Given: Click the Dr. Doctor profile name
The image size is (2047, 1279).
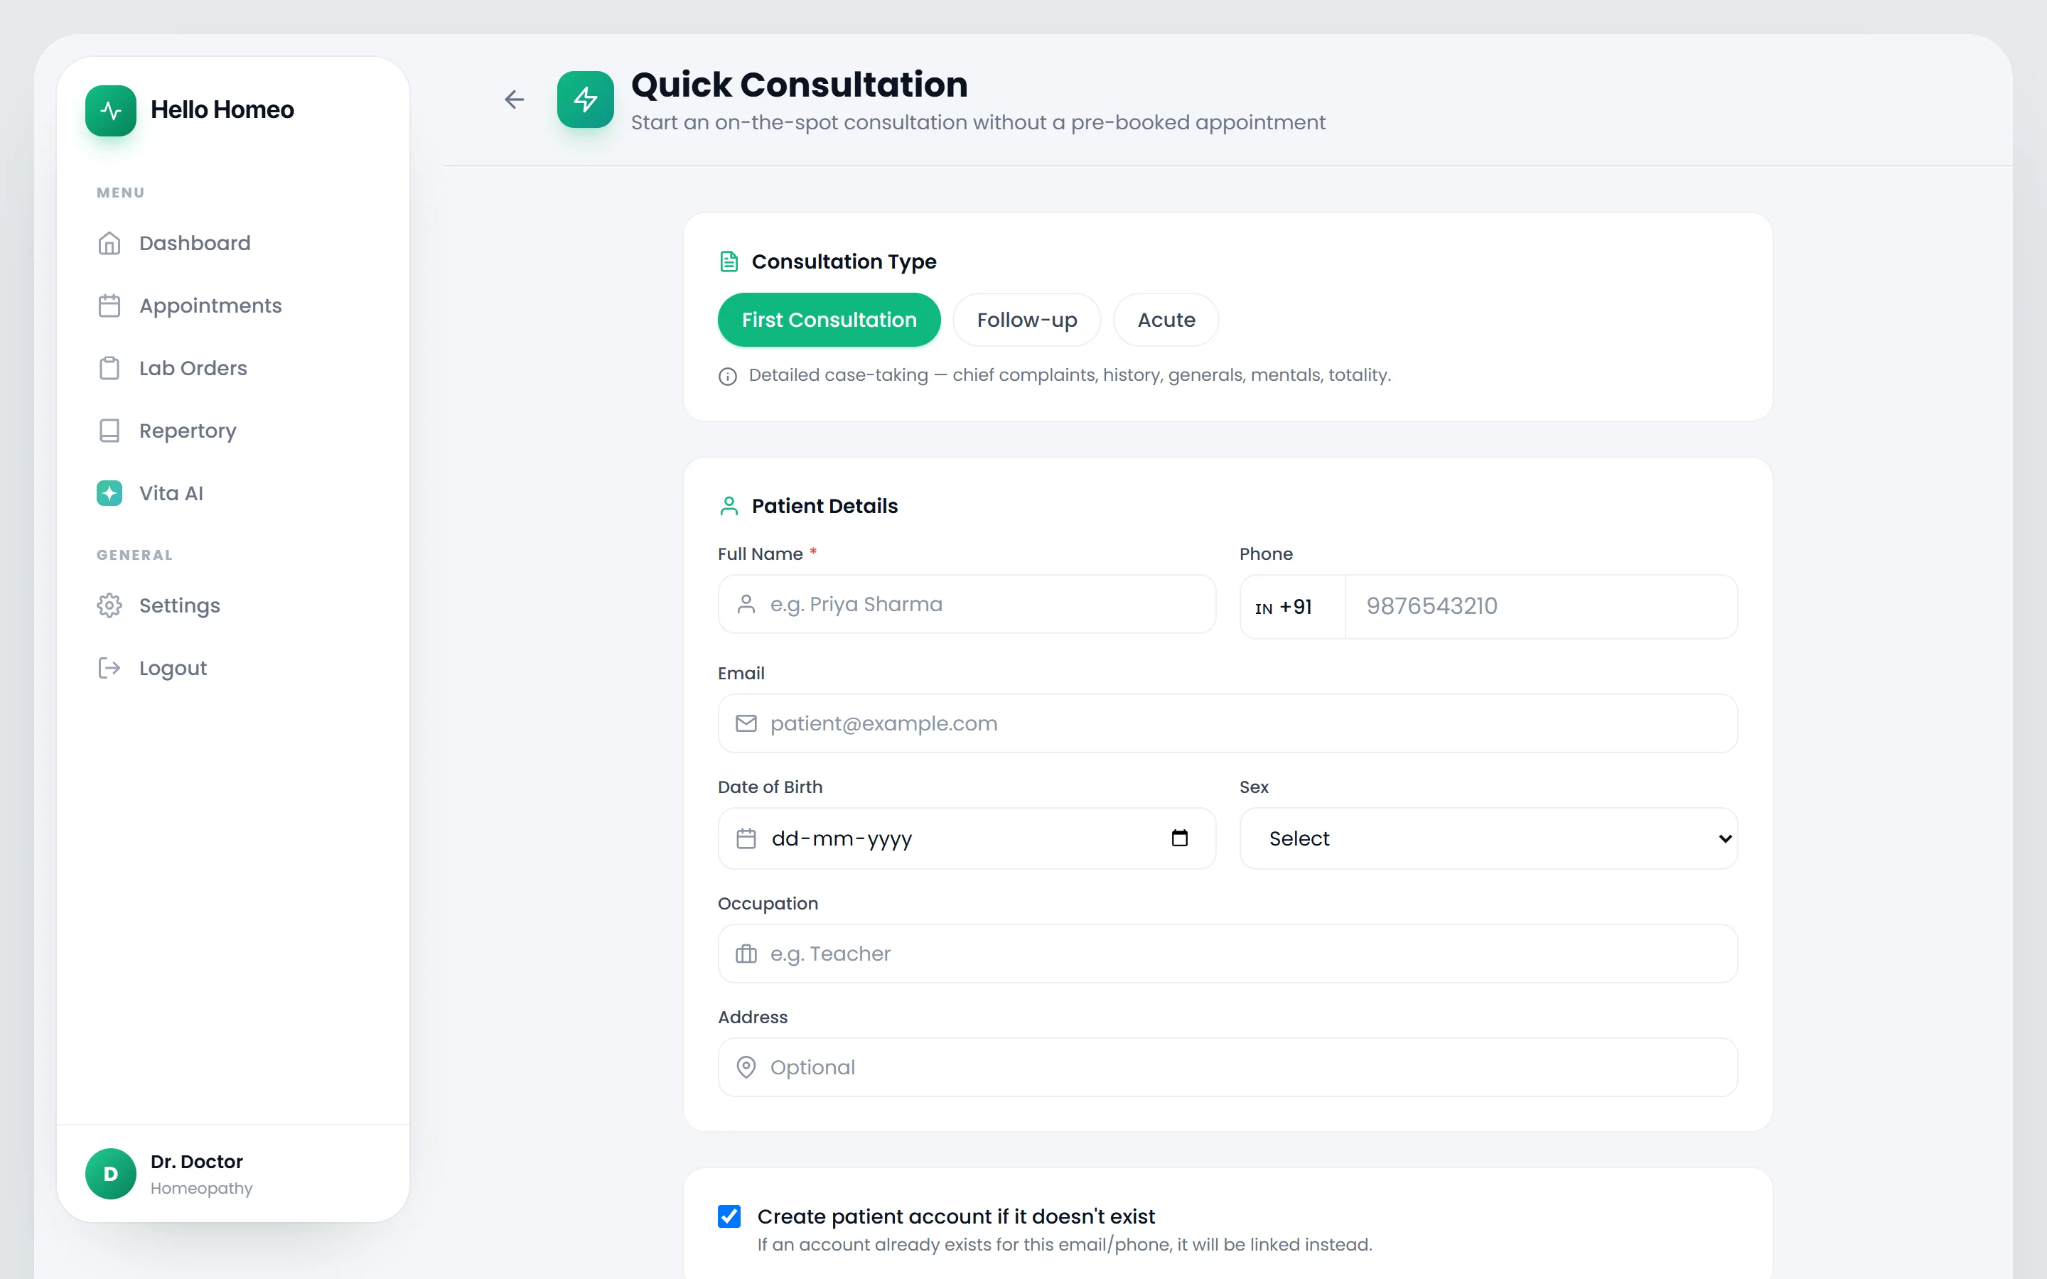Looking at the screenshot, I should (197, 1162).
